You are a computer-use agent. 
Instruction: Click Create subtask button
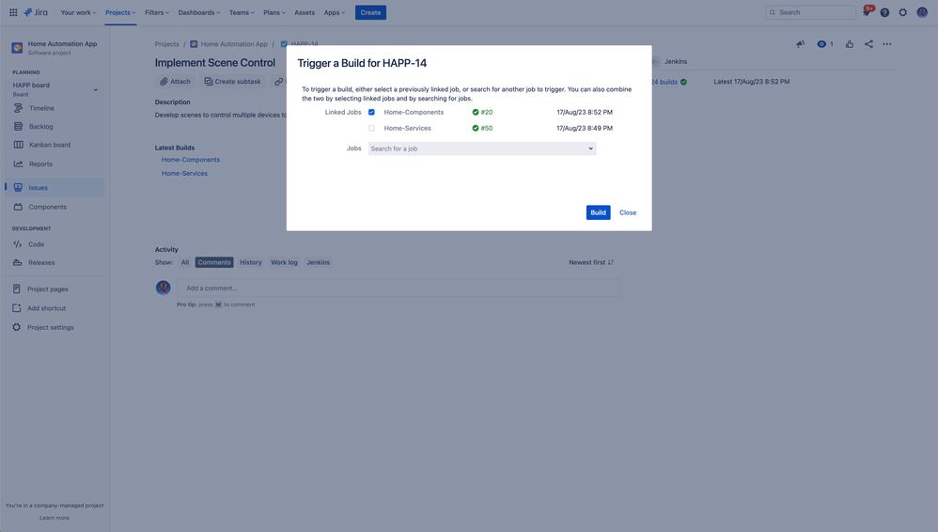tap(233, 82)
